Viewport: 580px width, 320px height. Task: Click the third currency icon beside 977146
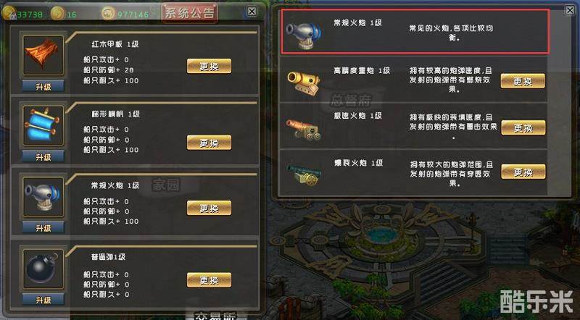[x=108, y=14]
